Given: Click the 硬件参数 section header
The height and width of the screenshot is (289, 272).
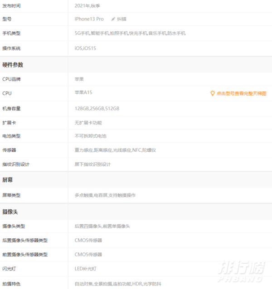Looking at the screenshot, I should [x=13, y=65].
